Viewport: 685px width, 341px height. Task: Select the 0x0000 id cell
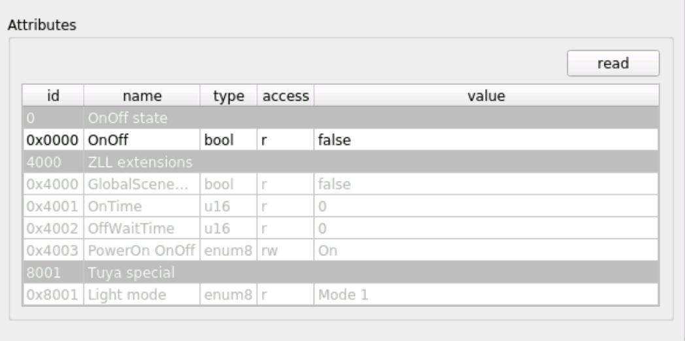(53, 140)
